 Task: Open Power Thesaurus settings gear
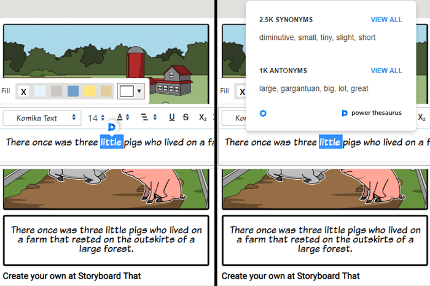263,113
